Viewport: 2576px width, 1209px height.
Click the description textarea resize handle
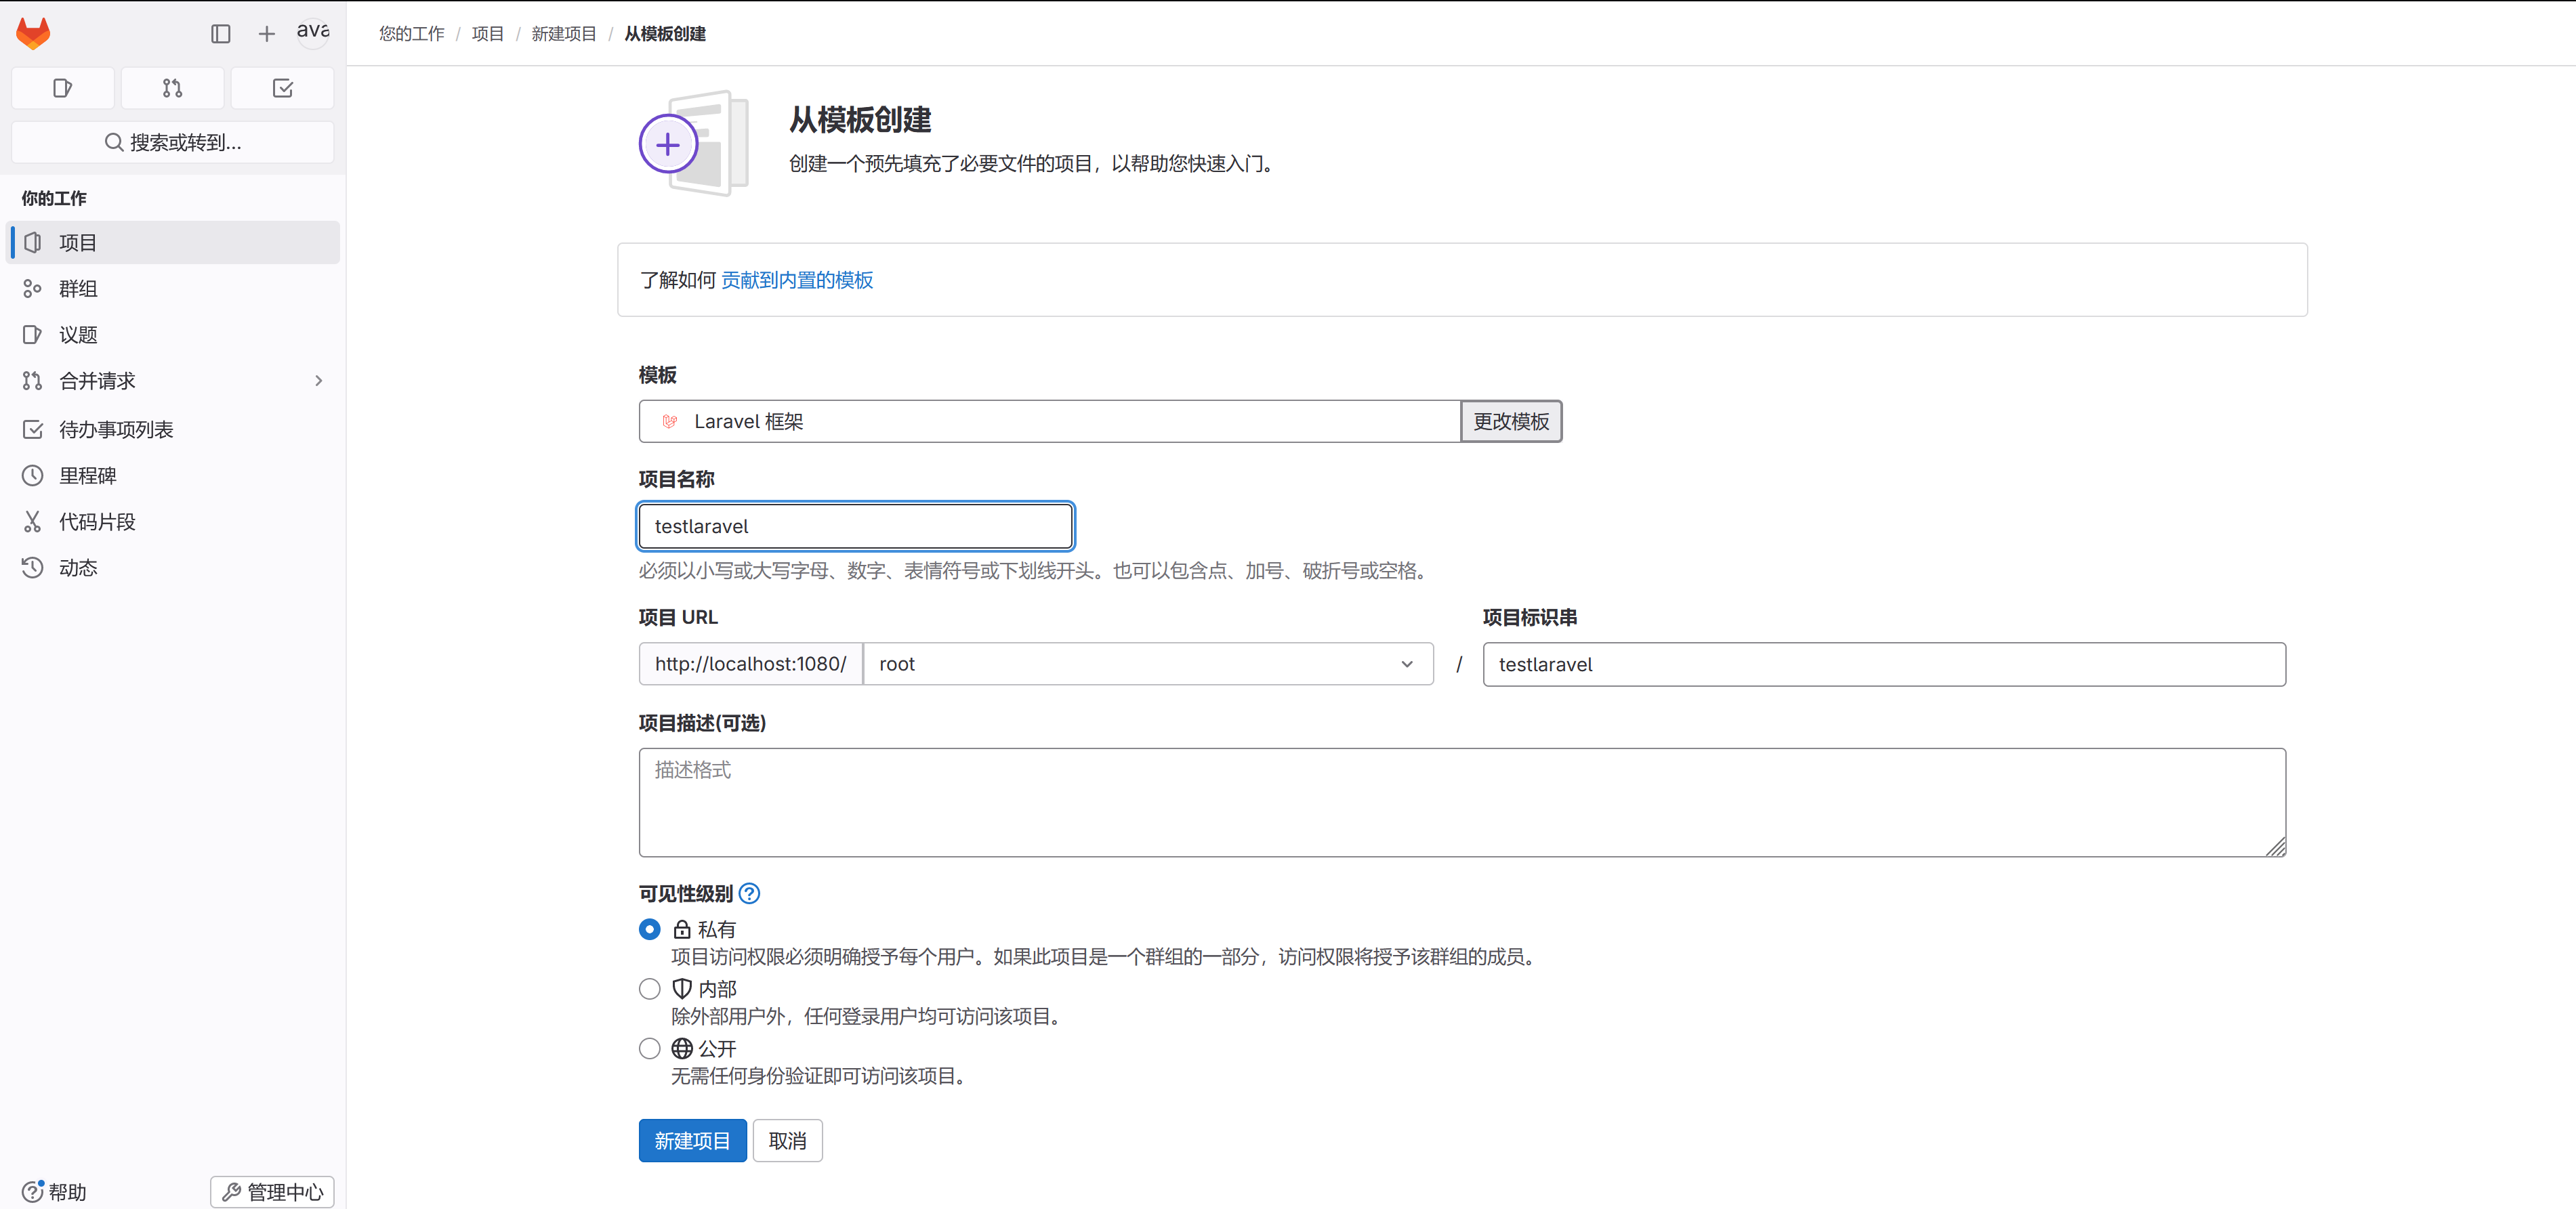tap(2276, 847)
